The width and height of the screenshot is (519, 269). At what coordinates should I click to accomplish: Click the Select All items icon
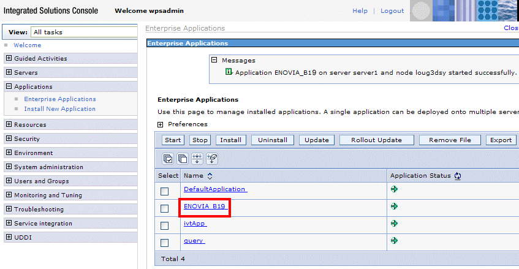pyautogui.click(x=168, y=159)
